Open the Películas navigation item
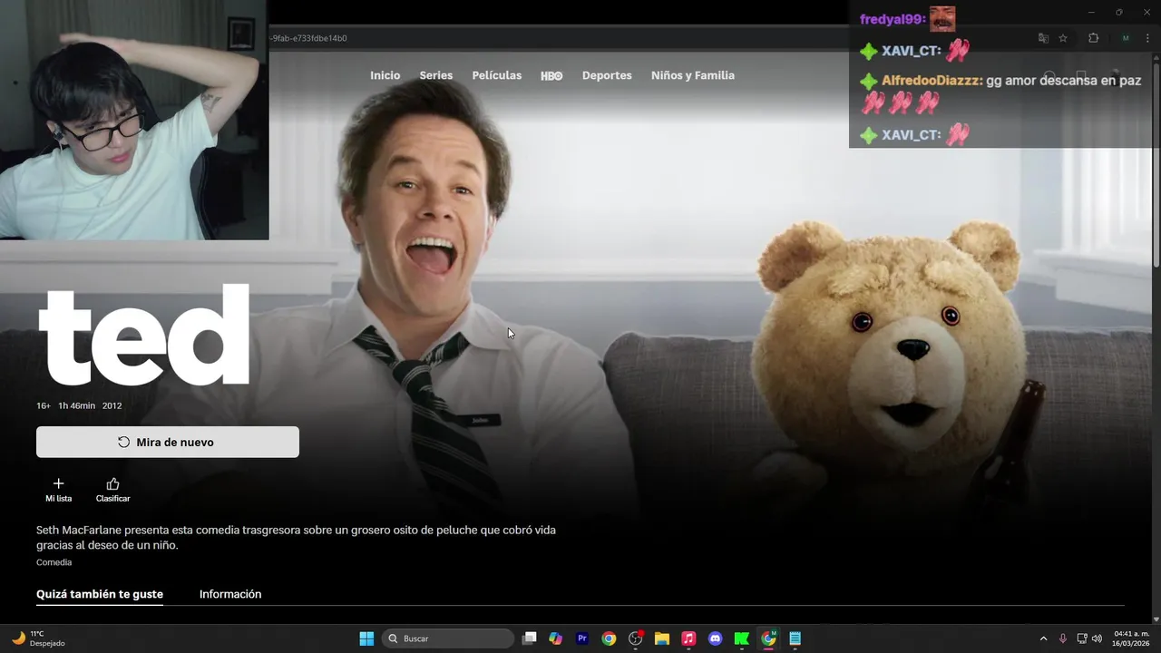Viewport: 1161px width, 653px height. coord(497,75)
